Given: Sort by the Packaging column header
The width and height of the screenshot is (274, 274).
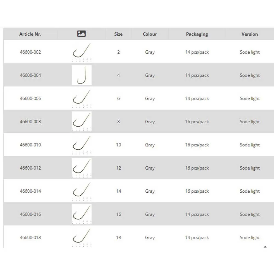Looking at the screenshot, I should click(197, 34).
